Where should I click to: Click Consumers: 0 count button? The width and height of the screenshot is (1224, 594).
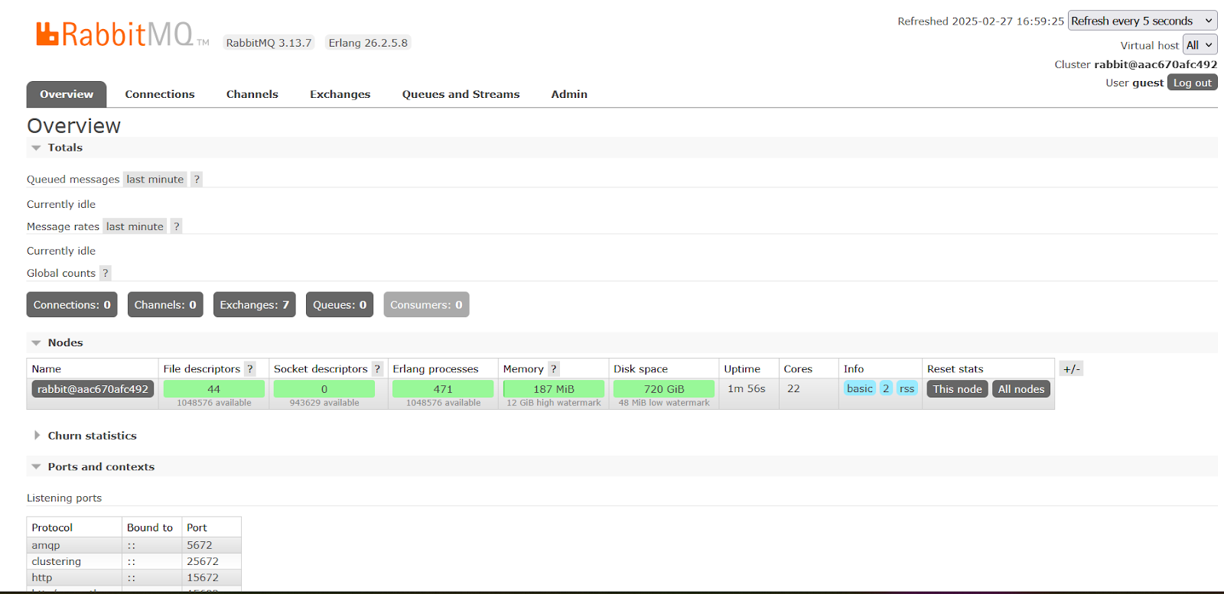tap(426, 304)
